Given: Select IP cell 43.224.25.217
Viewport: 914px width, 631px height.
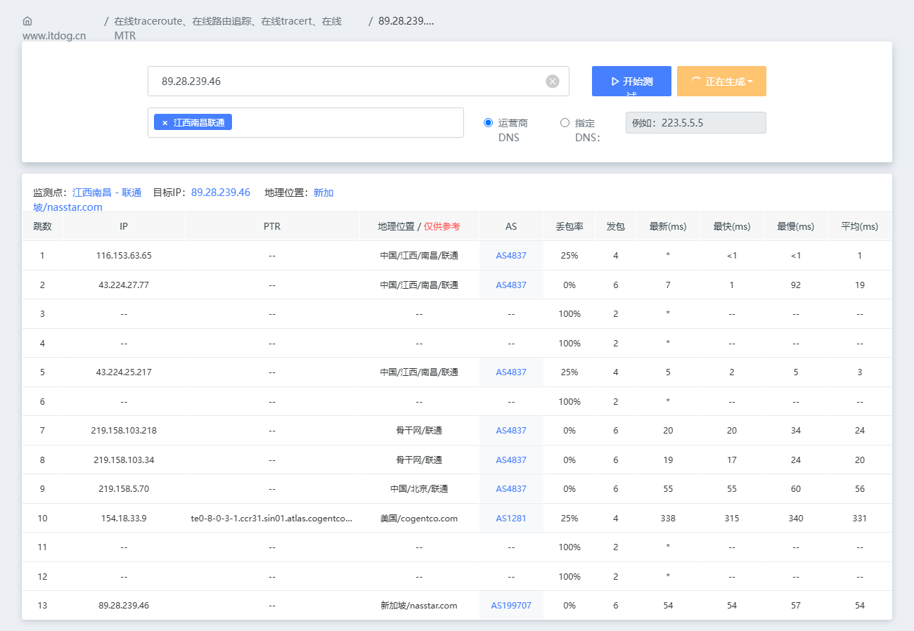Looking at the screenshot, I should point(124,372).
